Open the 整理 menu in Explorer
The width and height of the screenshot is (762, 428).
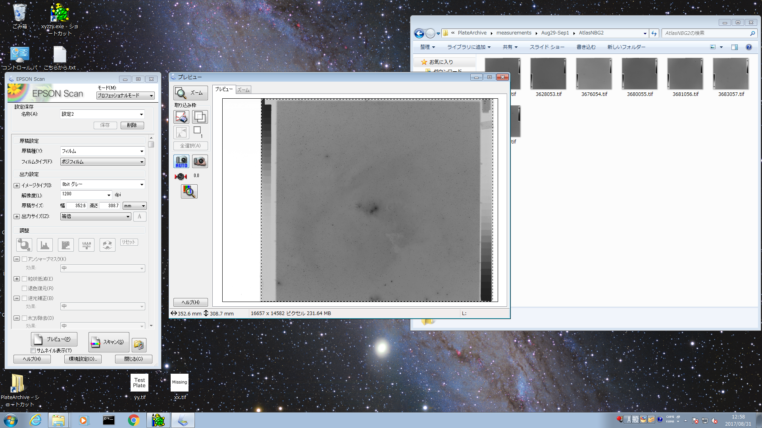pyautogui.click(x=427, y=47)
